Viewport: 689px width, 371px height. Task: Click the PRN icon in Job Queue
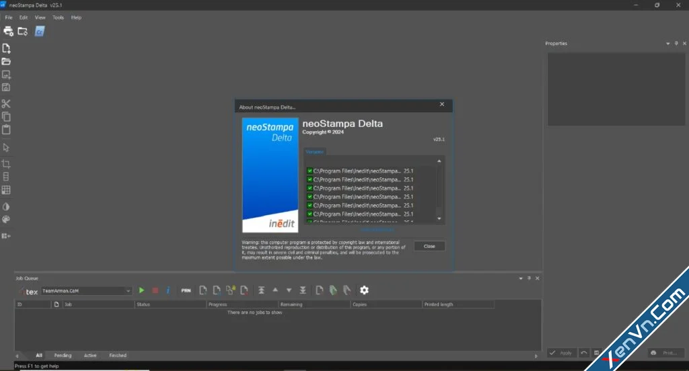click(186, 290)
